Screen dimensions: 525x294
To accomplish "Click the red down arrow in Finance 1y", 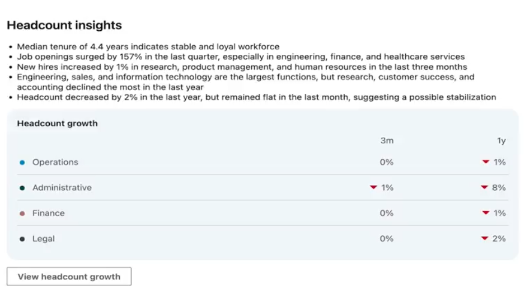I will [485, 213].
